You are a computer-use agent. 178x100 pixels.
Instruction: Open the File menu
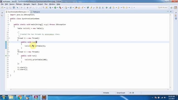pyautogui.click(x=2, y=4)
